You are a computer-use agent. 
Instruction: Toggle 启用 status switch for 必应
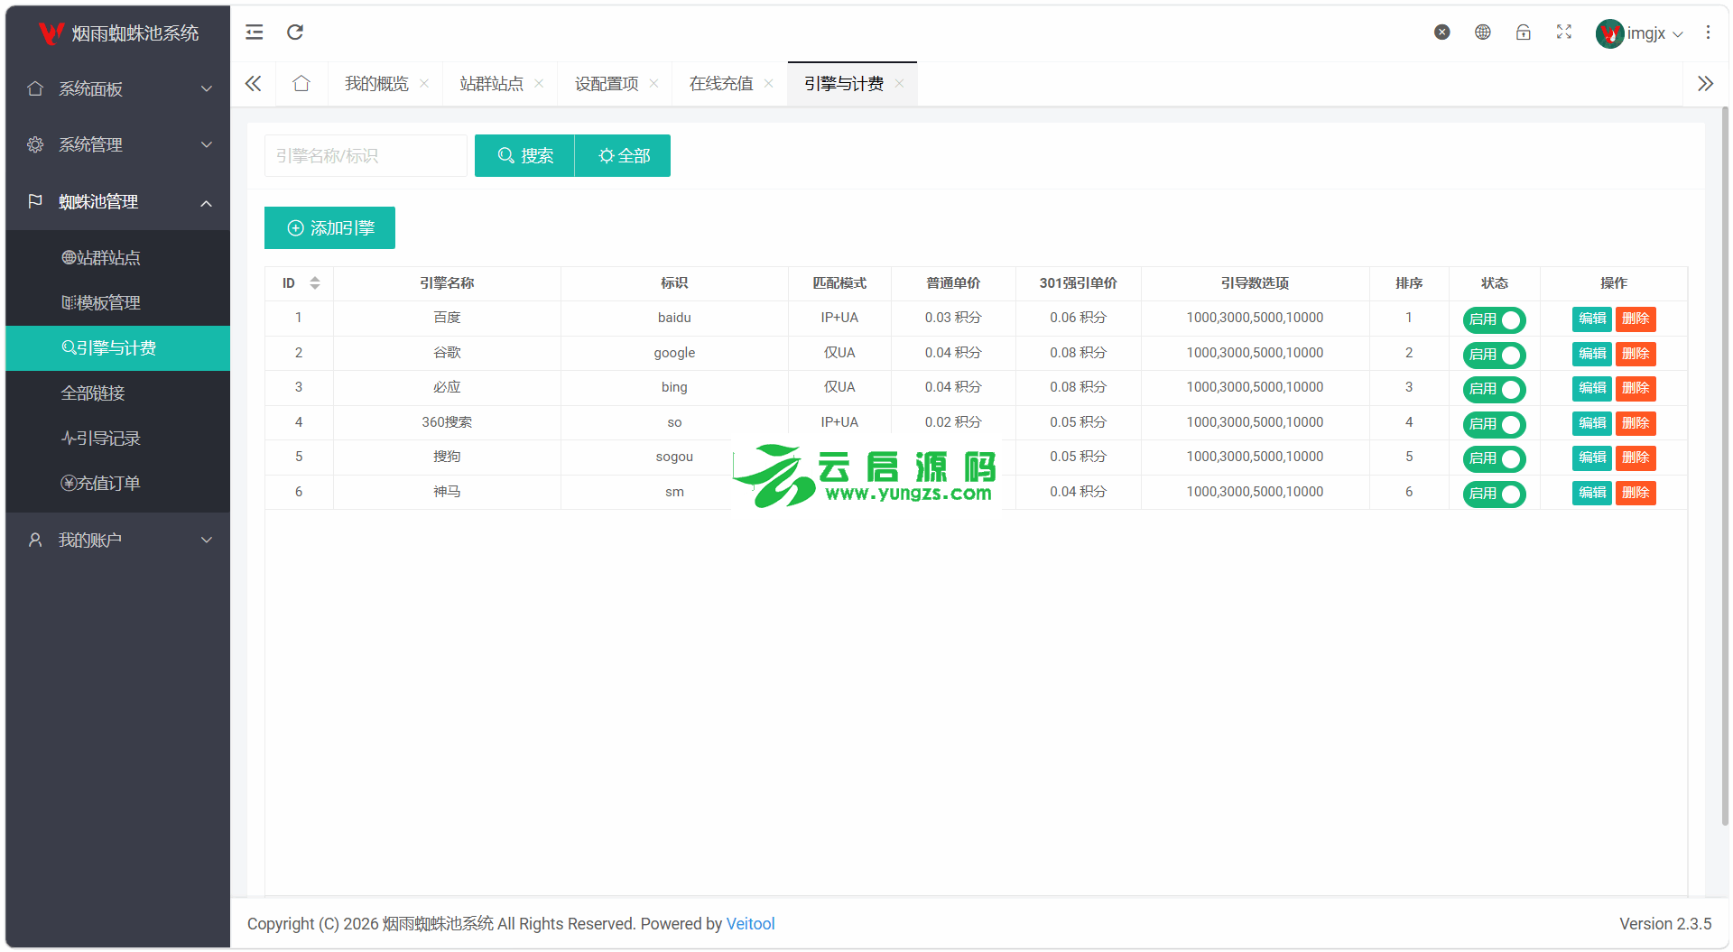click(x=1494, y=389)
